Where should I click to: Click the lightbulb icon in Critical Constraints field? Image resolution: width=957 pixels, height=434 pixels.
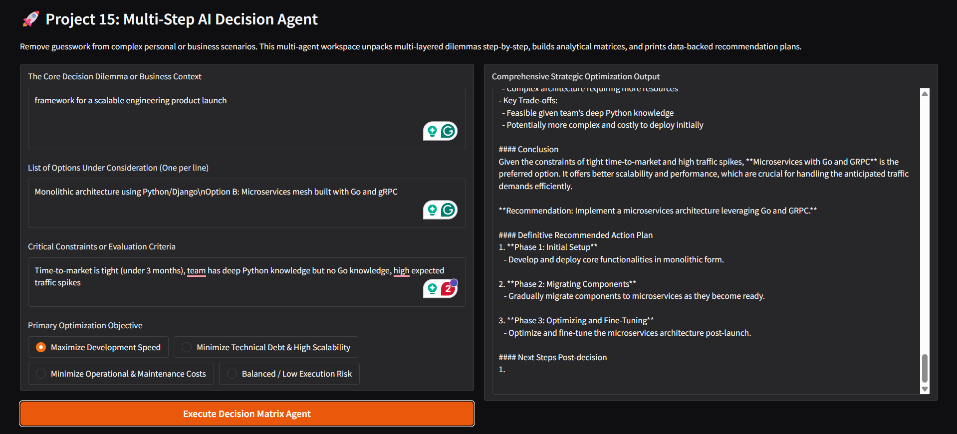[x=432, y=289]
